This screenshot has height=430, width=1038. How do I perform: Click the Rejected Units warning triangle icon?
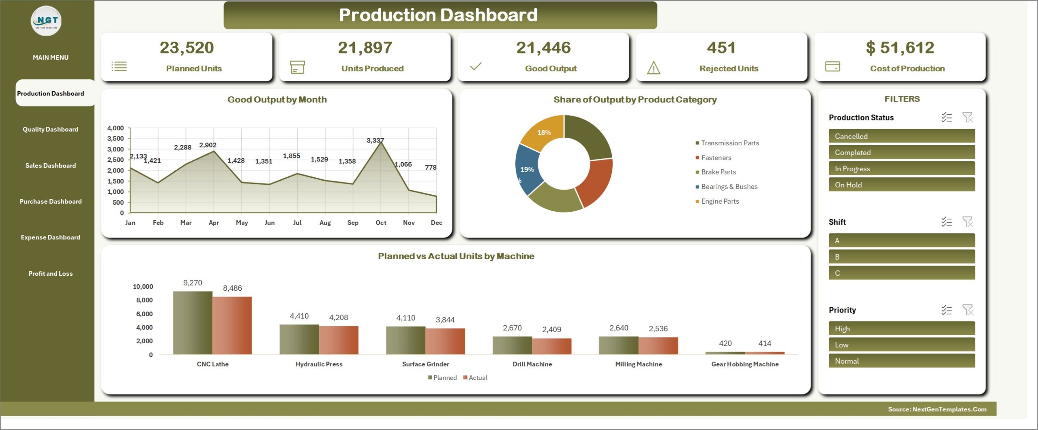click(x=654, y=68)
